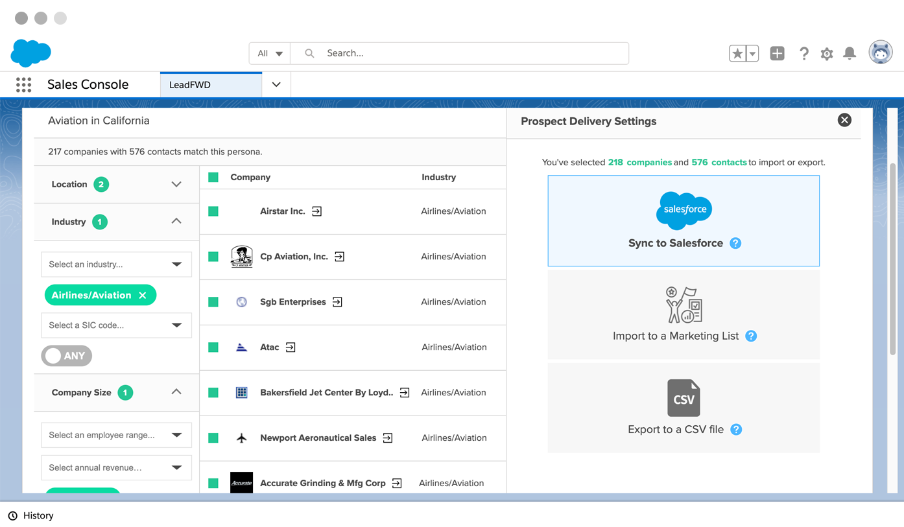Image resolution: width=904 pixels, height=527 pixels.
Task: Collapse the Company Size filter section
Action: (176, 392)
